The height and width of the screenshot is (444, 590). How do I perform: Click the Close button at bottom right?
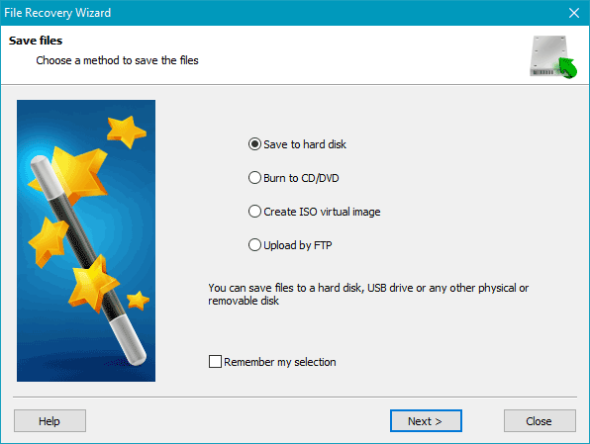click(540, 421)
